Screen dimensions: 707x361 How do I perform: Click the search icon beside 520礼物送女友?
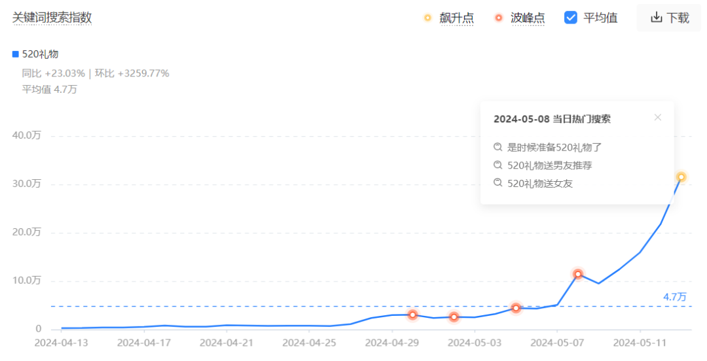click(x=498, y=184)
